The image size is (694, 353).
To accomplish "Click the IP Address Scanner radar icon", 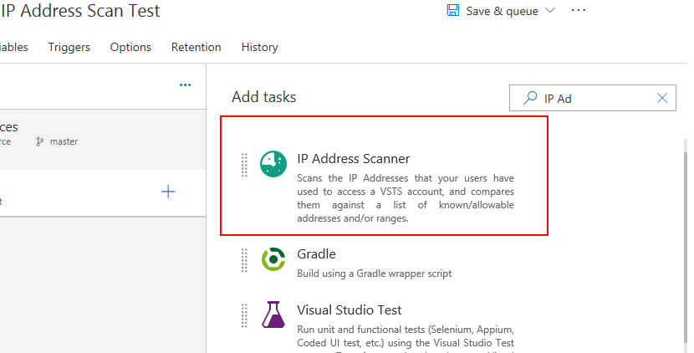I will pos(273,164).
